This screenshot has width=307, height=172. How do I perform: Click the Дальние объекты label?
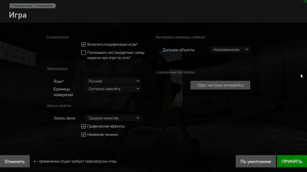pos(179,50)
